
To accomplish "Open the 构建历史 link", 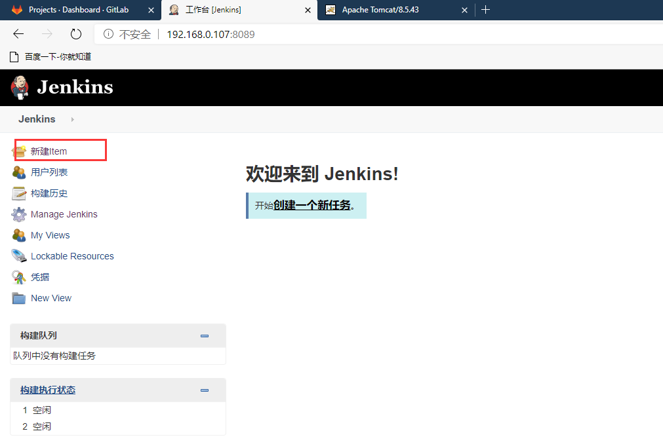I will click(x=49, y=193).
